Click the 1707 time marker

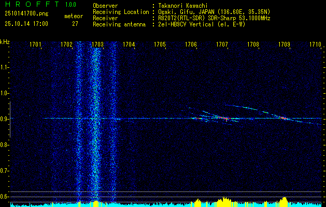222,45
